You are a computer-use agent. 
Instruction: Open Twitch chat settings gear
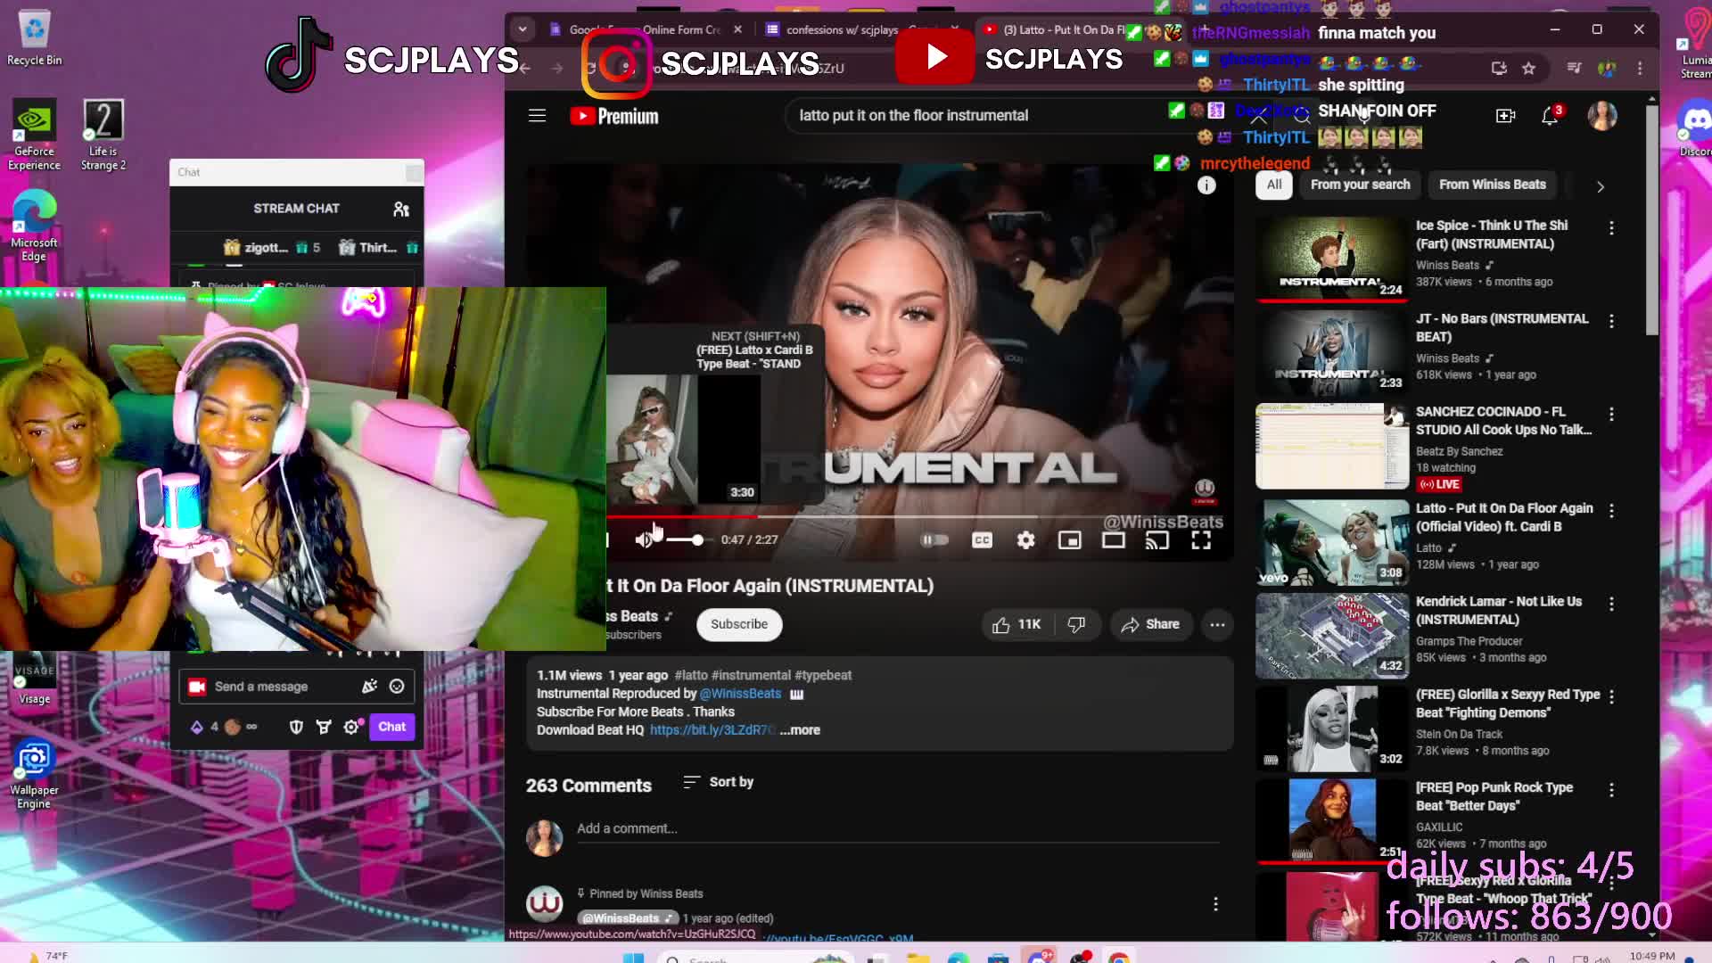click(x=351, y=727)
